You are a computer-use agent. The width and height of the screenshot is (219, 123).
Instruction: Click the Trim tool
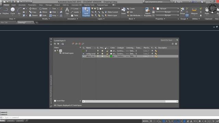pos(53,9)
